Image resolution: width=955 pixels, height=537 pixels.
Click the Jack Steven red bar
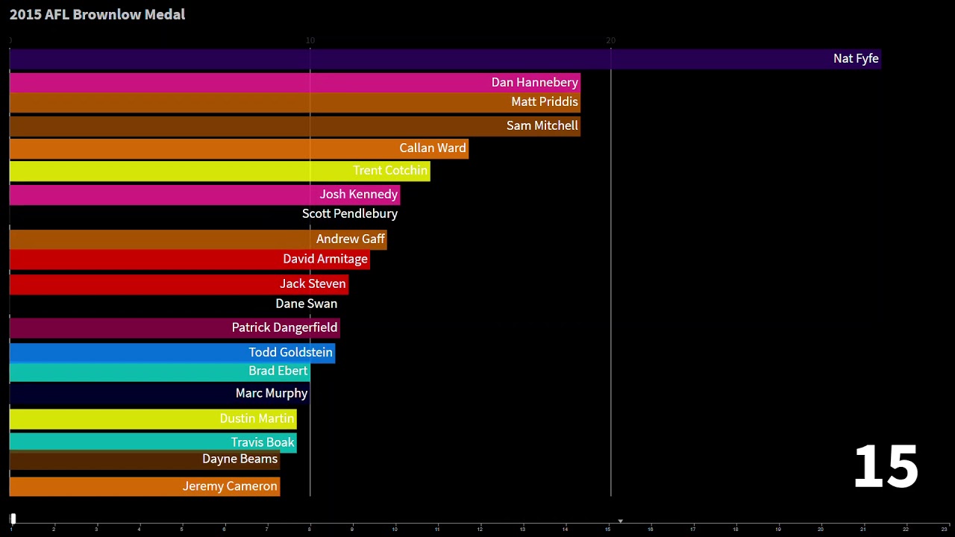coord(179,284)
